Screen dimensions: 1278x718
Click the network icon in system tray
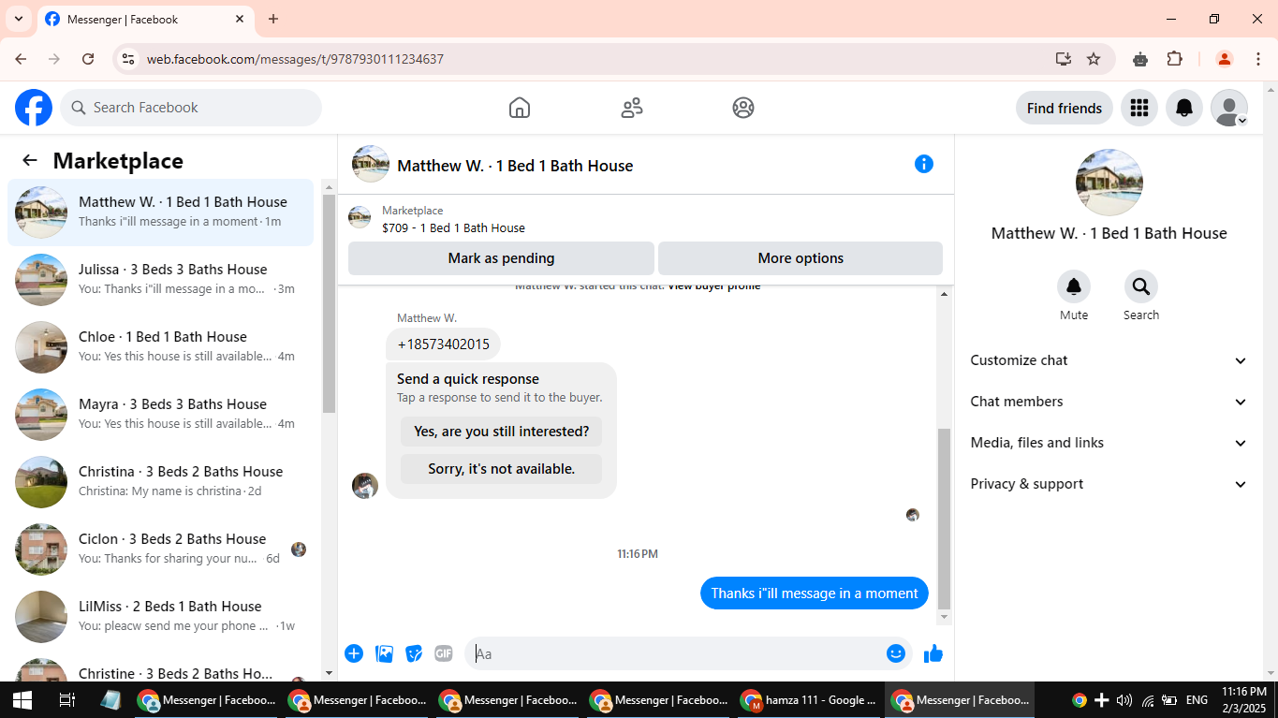[x=1147, y=700]
